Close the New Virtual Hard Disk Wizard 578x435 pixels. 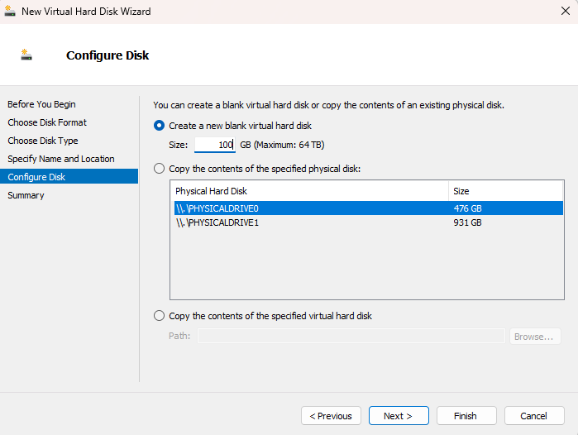(565, 11)
